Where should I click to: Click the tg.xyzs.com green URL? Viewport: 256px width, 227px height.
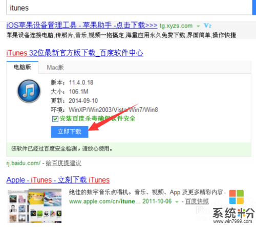(x=176, y=26)
